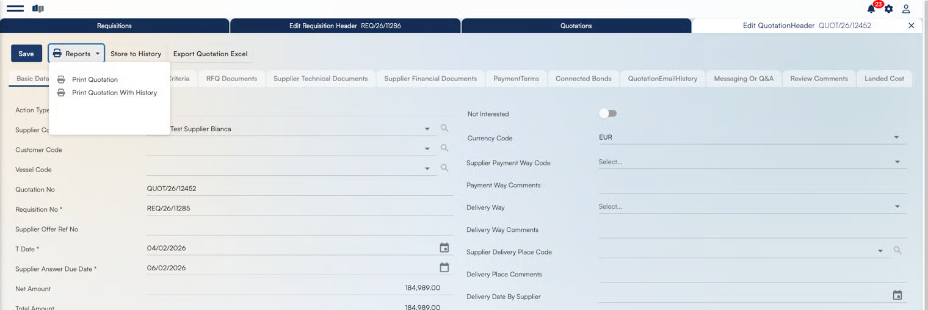Close the Edit QuotationHeader tab

click(x=912, y=26)
